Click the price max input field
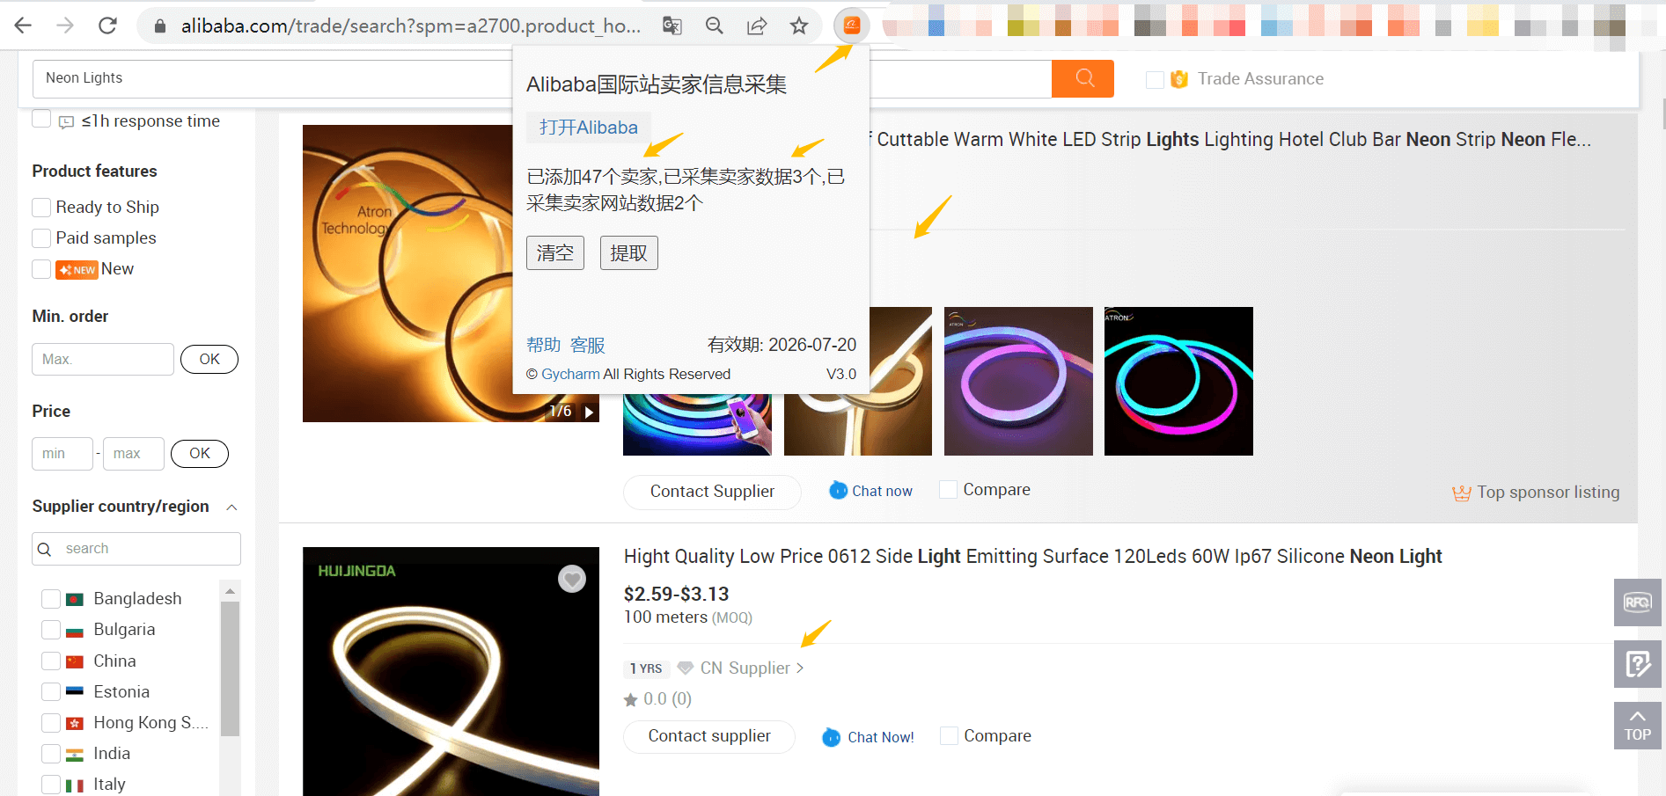 tap(134, 453)
